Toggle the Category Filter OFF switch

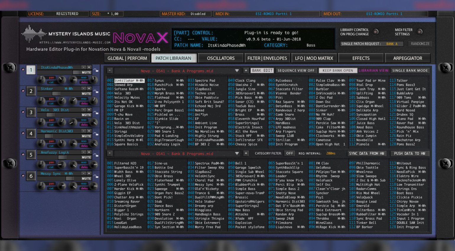click(x=290, y=153)
